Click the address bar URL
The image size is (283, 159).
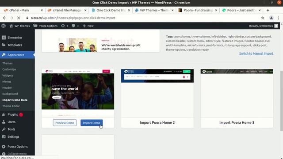pos(73,18)
